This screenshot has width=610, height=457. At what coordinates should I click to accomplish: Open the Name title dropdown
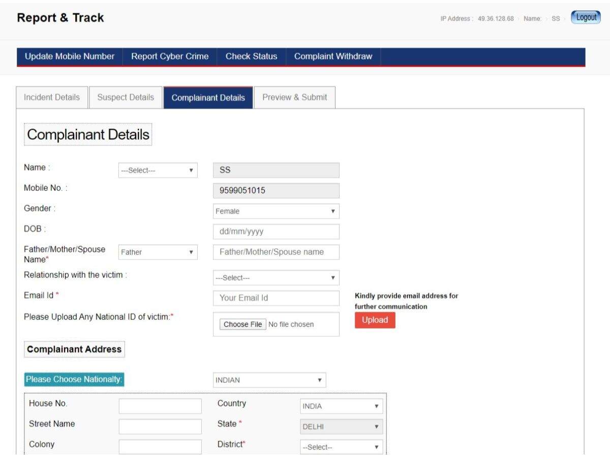[157, 170]
